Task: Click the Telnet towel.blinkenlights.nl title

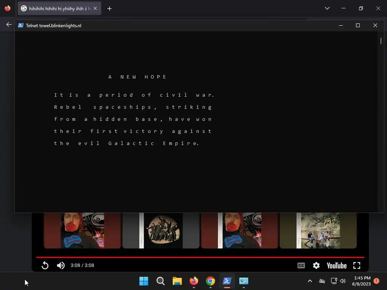Action: coord(54,26)
